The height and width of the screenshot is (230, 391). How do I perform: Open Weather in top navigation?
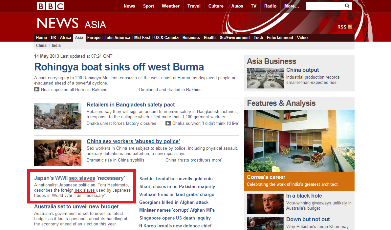tap(171, 6)
